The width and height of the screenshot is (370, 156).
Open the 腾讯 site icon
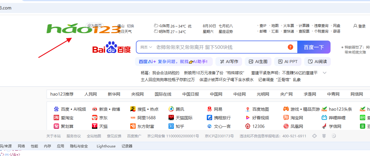click(x=171, y=109)
